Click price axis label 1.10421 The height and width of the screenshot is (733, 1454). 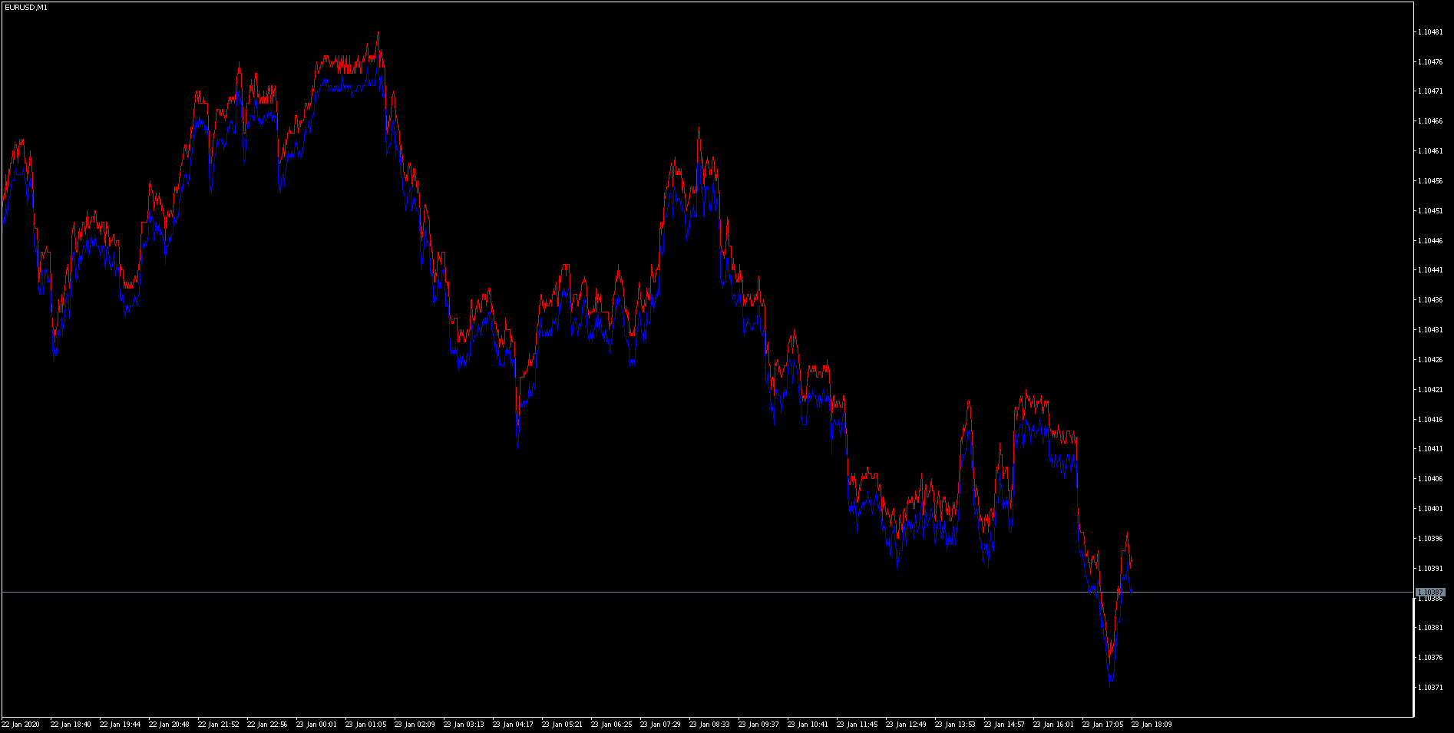[x=1430, y=390]
